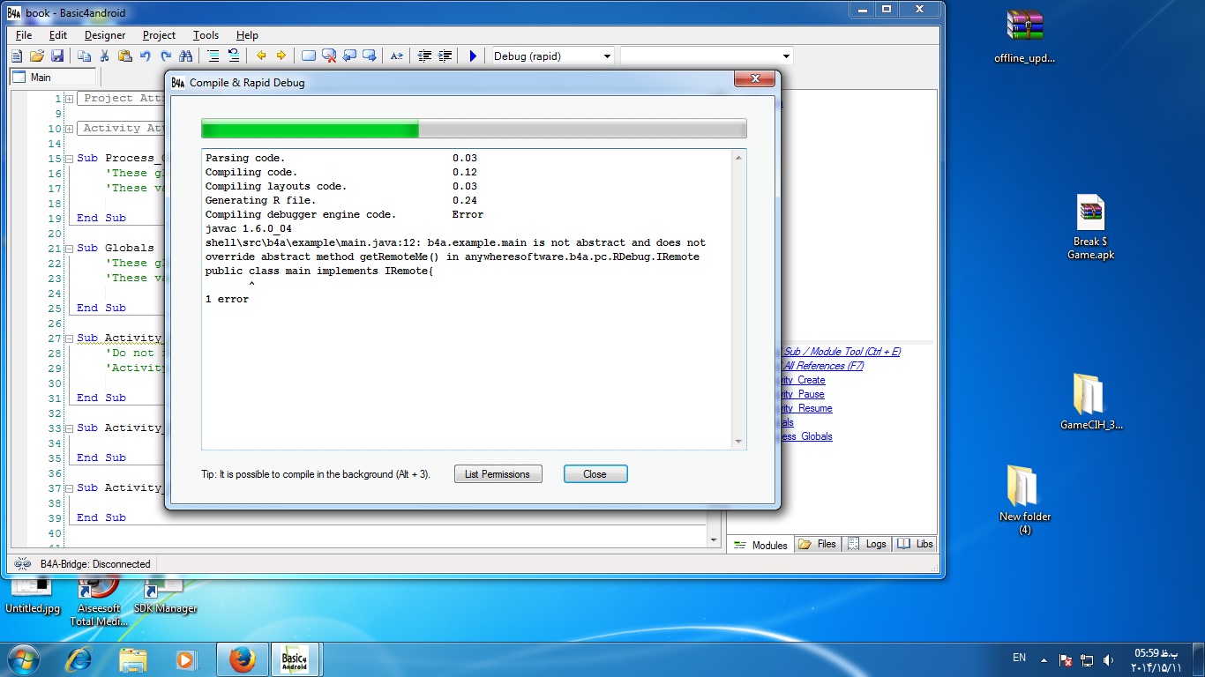Expand the Project Attributes region at line 1
This screenshot has width=1205, height=677.
coord(69,99)
